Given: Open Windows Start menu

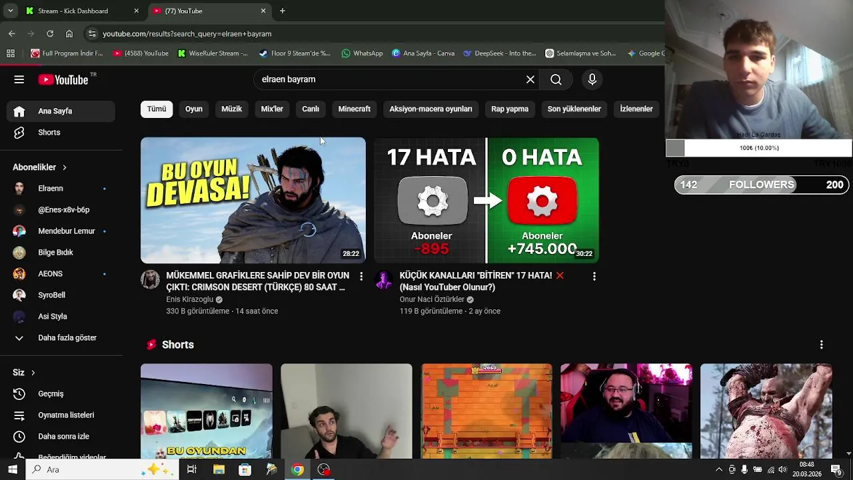Looking at the screenshot, I should pyautogui.click(x=12, y=470).
